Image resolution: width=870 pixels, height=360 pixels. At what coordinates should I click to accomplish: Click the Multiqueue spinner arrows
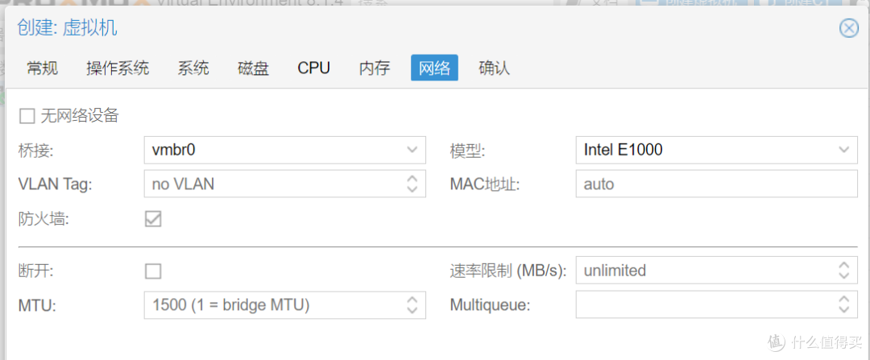point(843,305)
